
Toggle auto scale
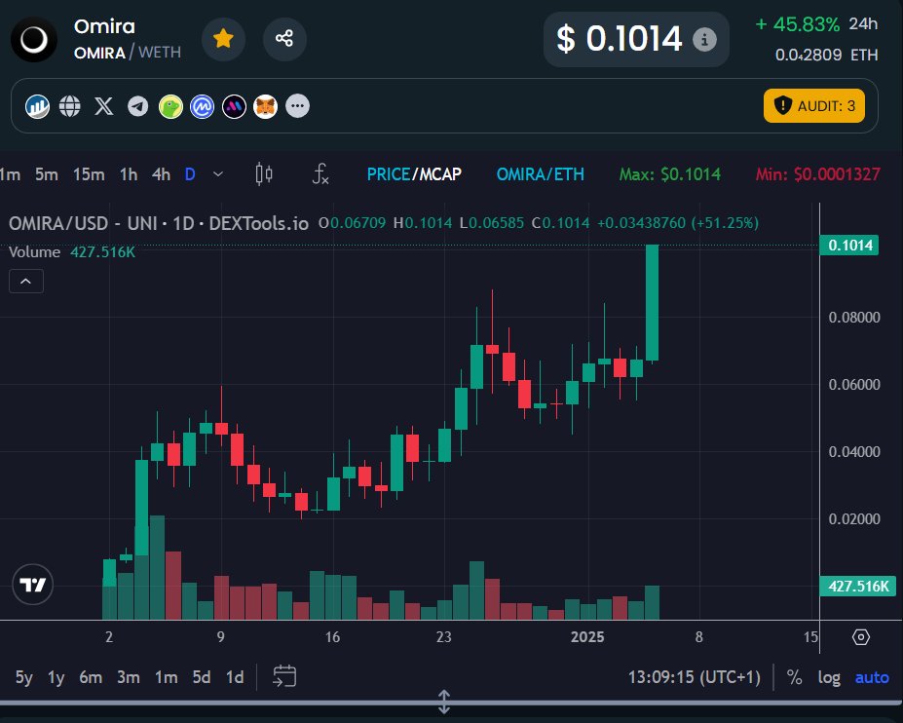(872, 677)
